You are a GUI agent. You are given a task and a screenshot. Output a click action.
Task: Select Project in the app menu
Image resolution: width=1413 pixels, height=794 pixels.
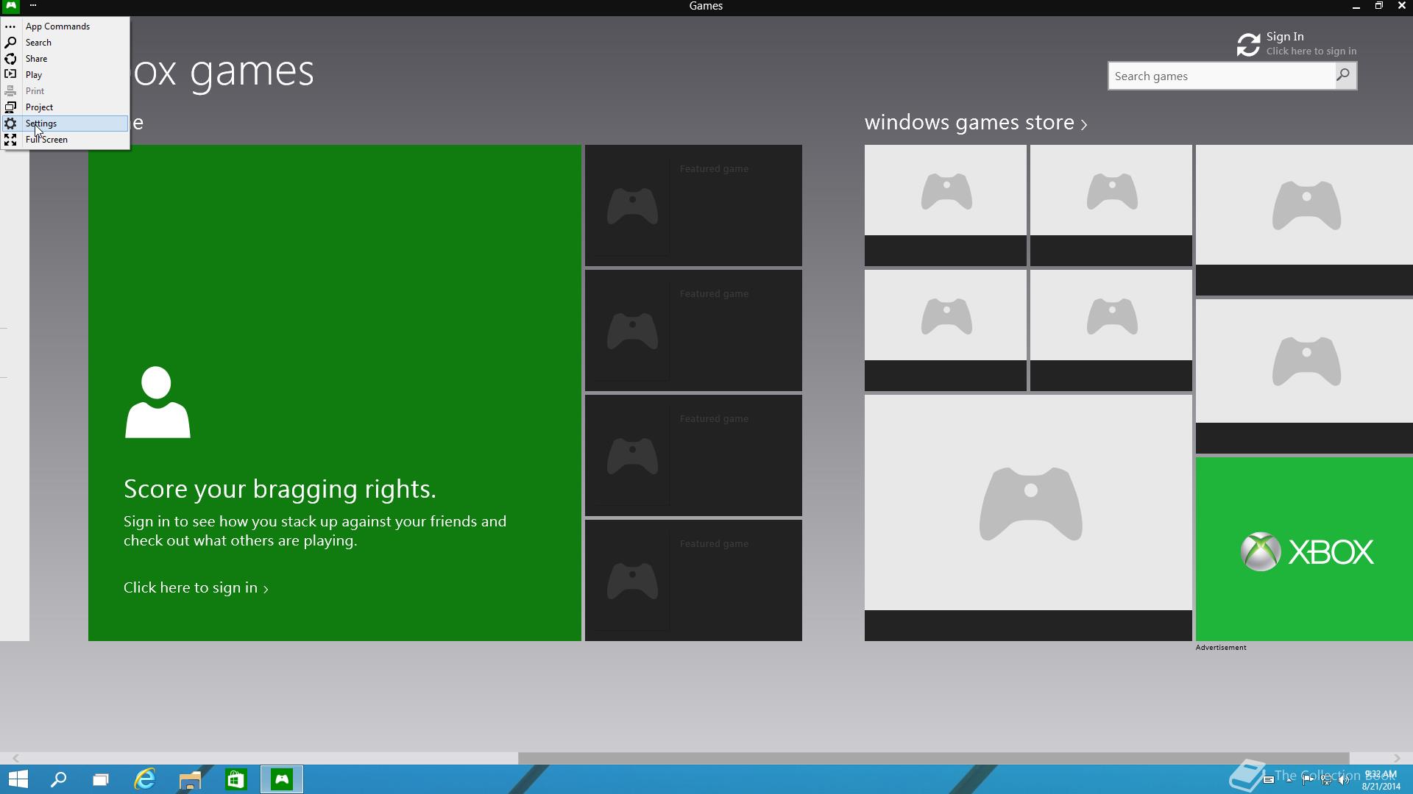point(65,107)
